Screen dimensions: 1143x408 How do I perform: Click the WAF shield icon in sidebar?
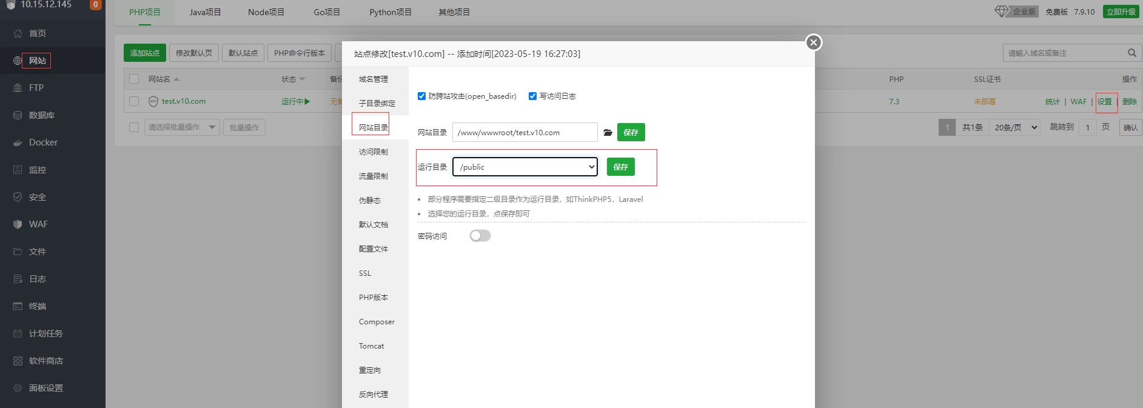(18, 224)
